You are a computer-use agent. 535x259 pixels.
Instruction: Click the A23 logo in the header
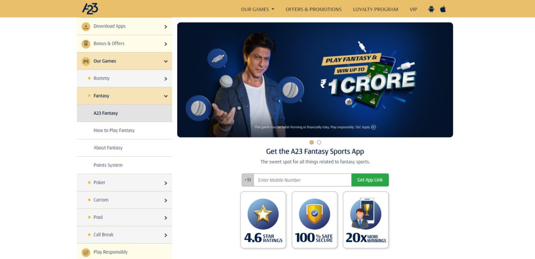90,8
